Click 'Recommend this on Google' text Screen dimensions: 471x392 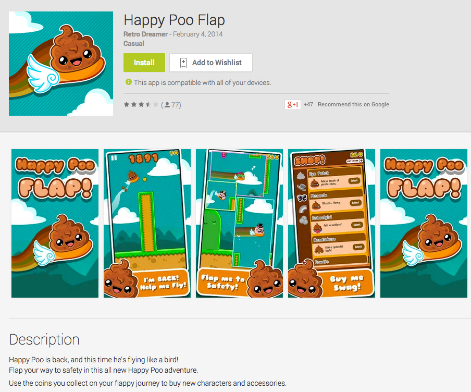[x=354, y=104]
